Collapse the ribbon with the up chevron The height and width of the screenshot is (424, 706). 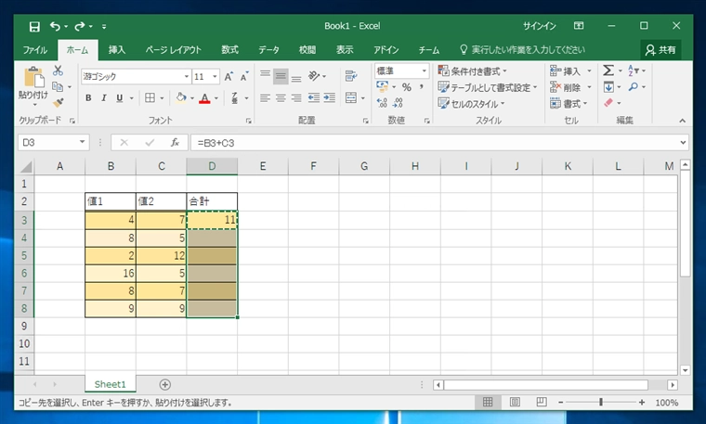click(x=683, y=121)
